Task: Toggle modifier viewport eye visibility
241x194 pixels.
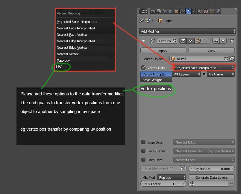Action: coord(190,41)
